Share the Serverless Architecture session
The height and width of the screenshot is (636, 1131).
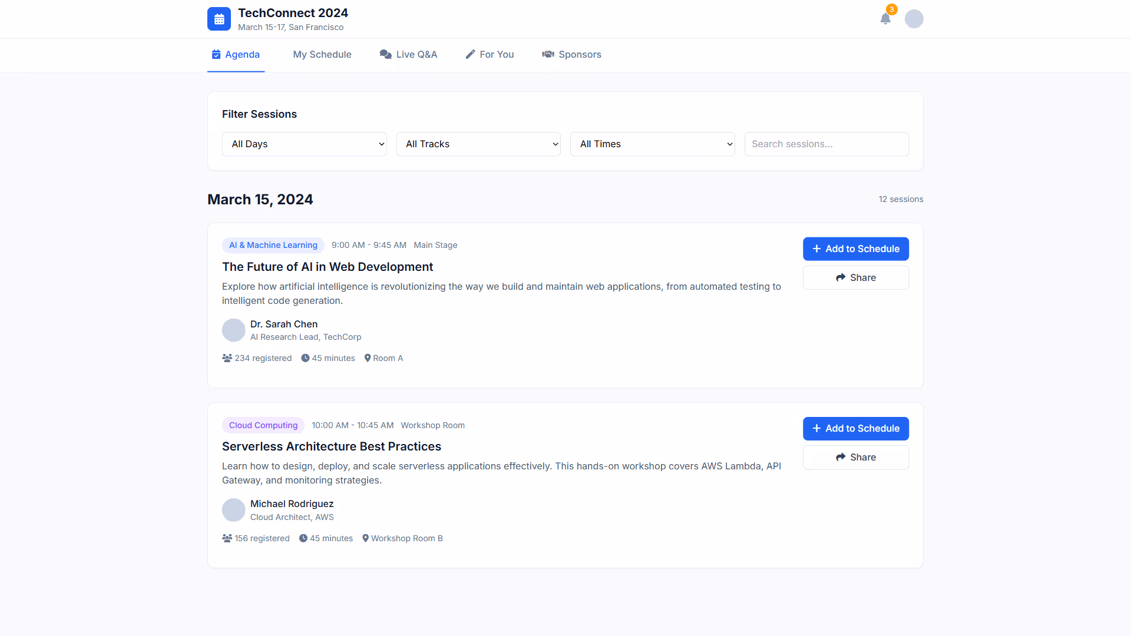(x=855, y=457)
